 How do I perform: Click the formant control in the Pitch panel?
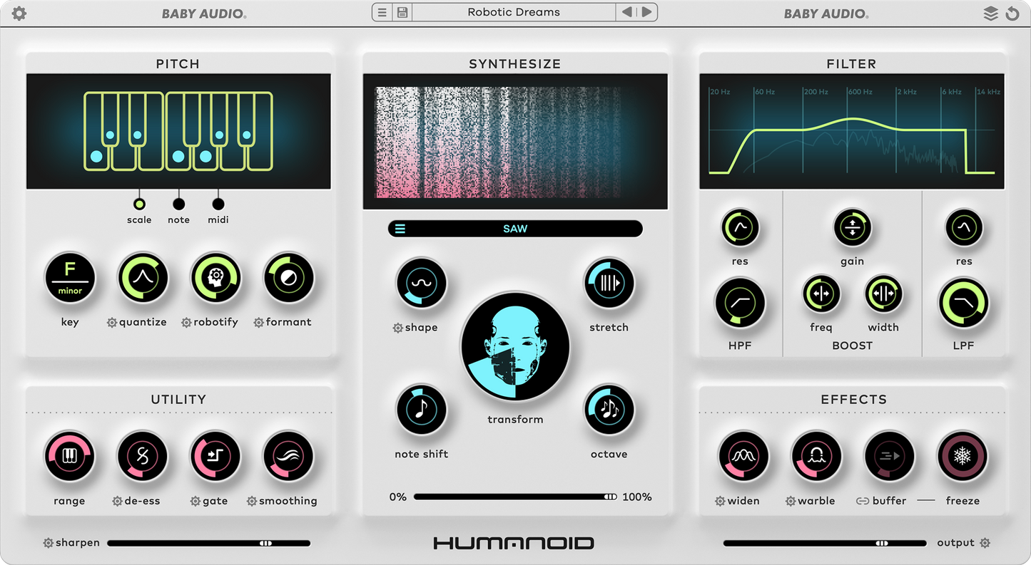288,277
